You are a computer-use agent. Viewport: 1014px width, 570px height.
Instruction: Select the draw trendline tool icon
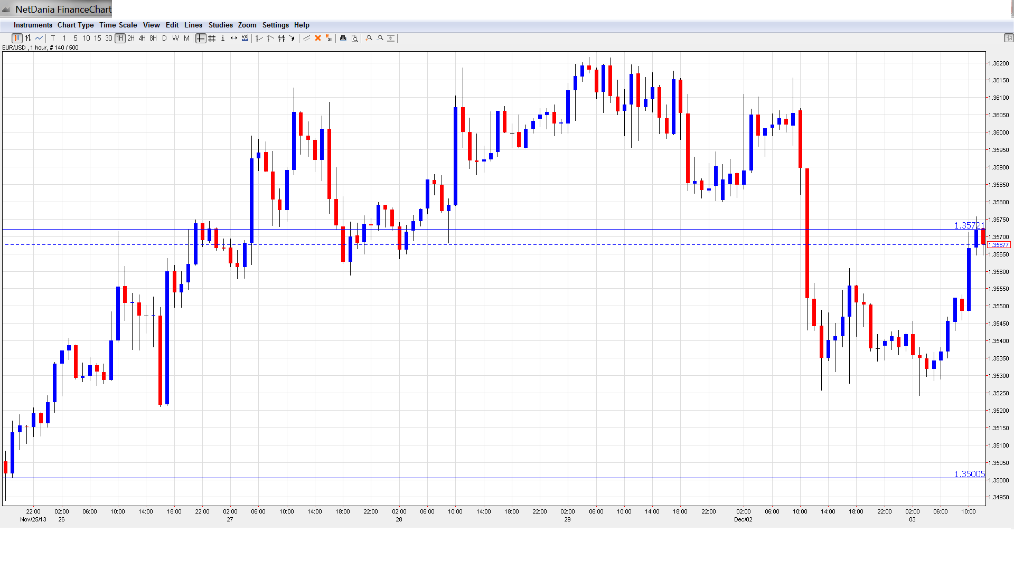coord(307,38)
